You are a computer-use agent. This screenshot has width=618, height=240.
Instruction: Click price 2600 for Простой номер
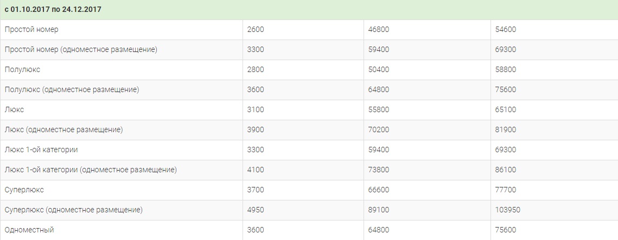(x=256, y=29)
